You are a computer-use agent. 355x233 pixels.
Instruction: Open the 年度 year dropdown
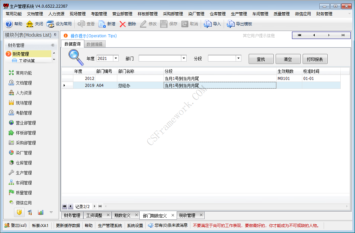tap(116, 58)
